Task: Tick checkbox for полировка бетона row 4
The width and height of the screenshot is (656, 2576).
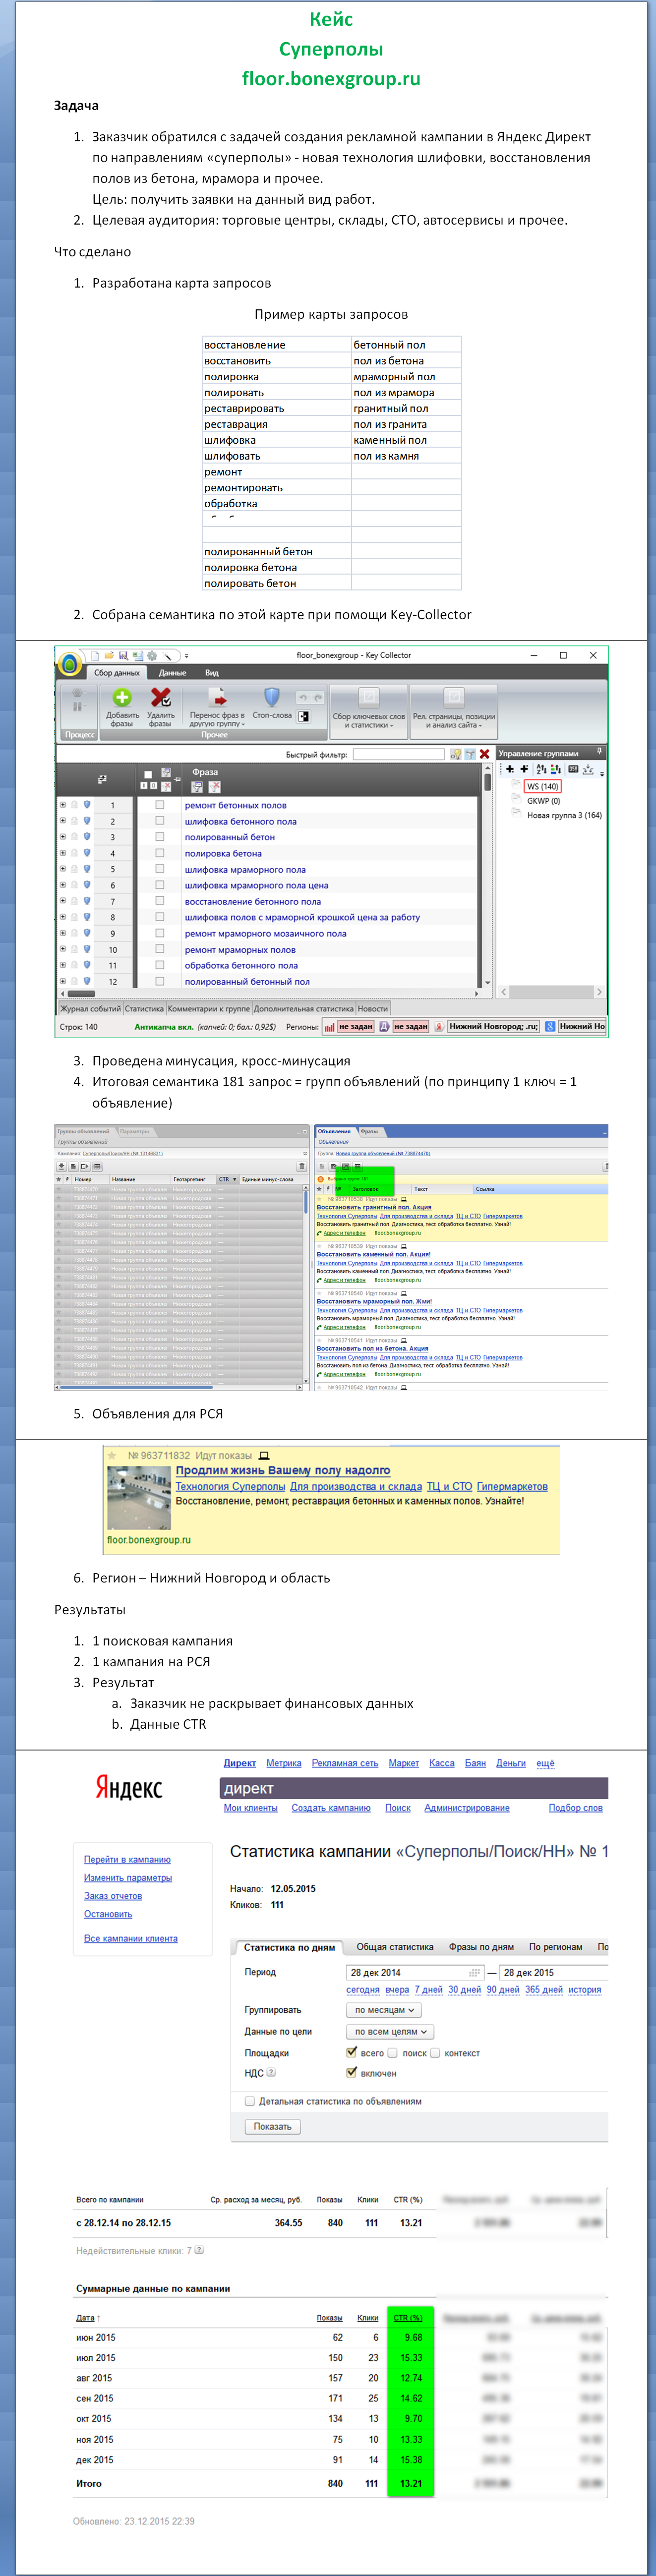Action: [x=159, y=852]
